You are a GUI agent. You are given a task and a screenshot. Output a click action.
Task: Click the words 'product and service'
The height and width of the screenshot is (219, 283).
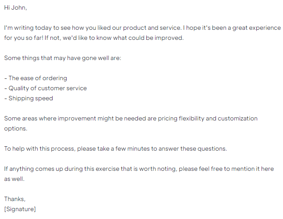(152, 28)
